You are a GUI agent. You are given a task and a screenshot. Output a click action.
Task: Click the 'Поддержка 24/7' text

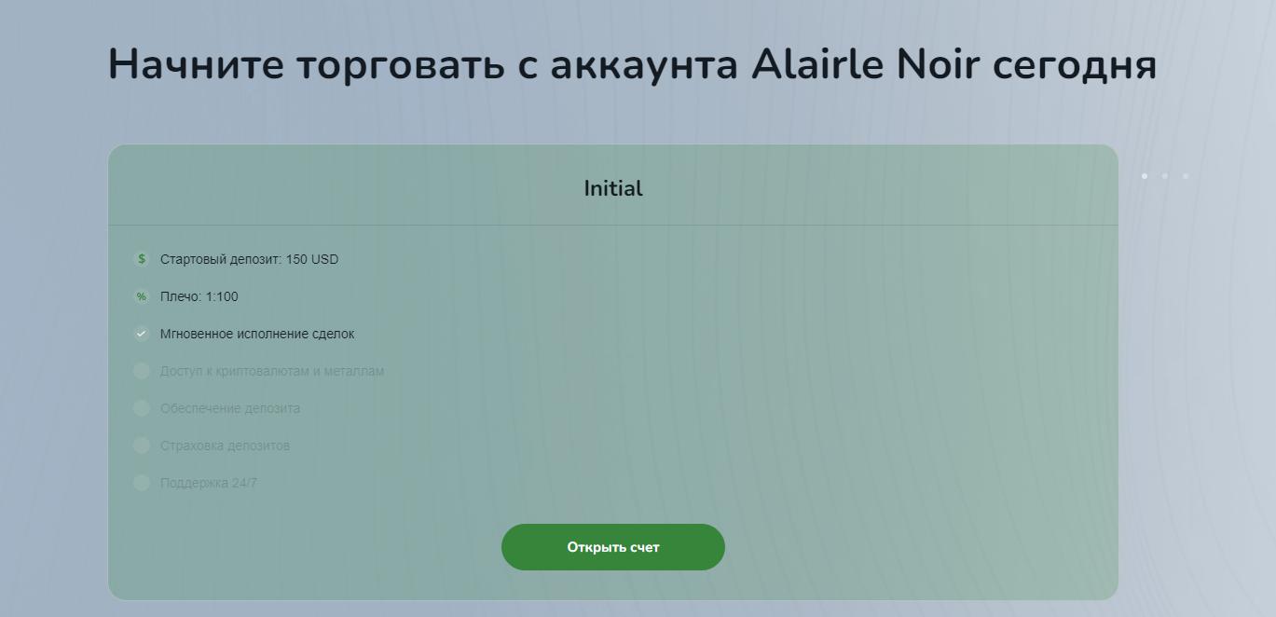[208, 483]
